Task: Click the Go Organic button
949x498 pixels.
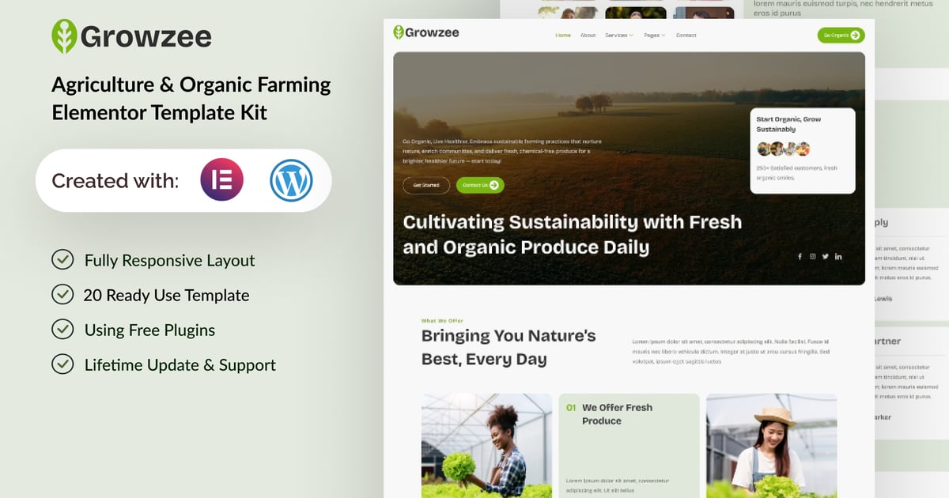Action: click(x=841, y=35)
